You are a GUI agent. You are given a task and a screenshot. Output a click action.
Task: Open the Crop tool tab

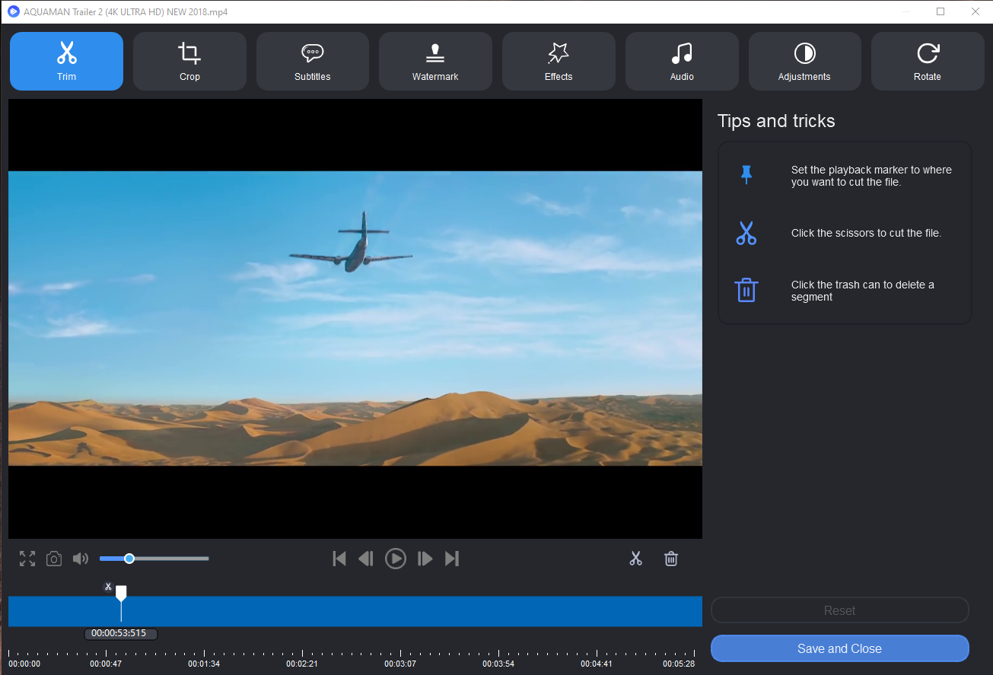tap(189, 62)
